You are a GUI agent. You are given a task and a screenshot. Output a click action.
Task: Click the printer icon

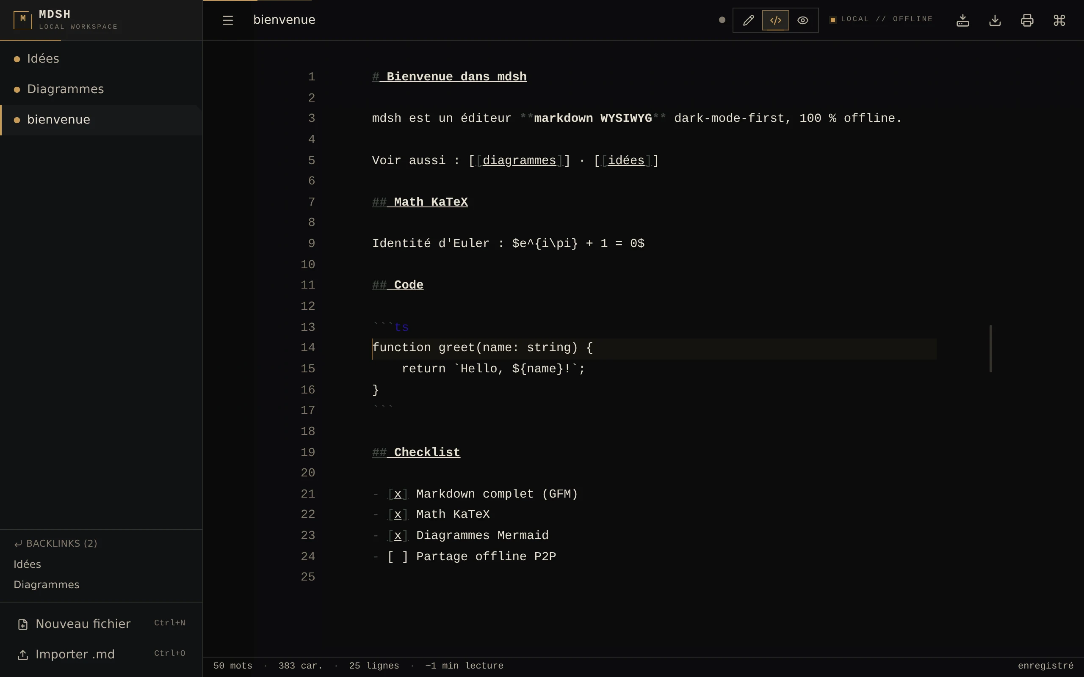[x=1027, y=20]
